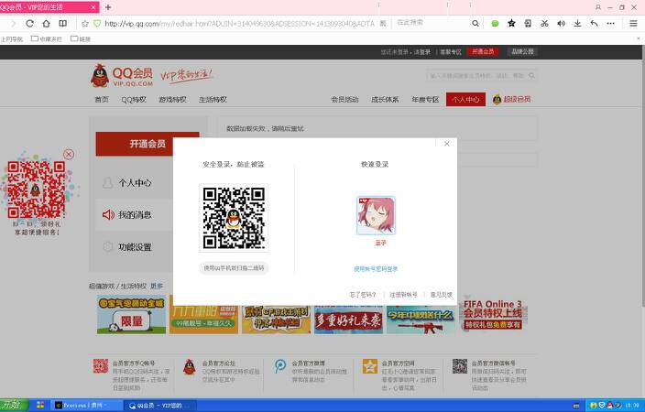Open favorites with the black star icon
The width and height of the screenshot is (645, 412).
[511, 24]
